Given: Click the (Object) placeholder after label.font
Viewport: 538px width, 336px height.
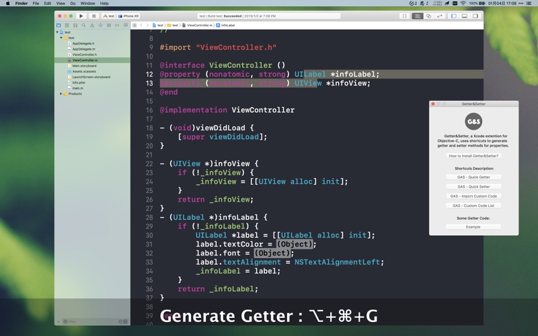Looking at the screenshot, I should click(x=272, y=253).
